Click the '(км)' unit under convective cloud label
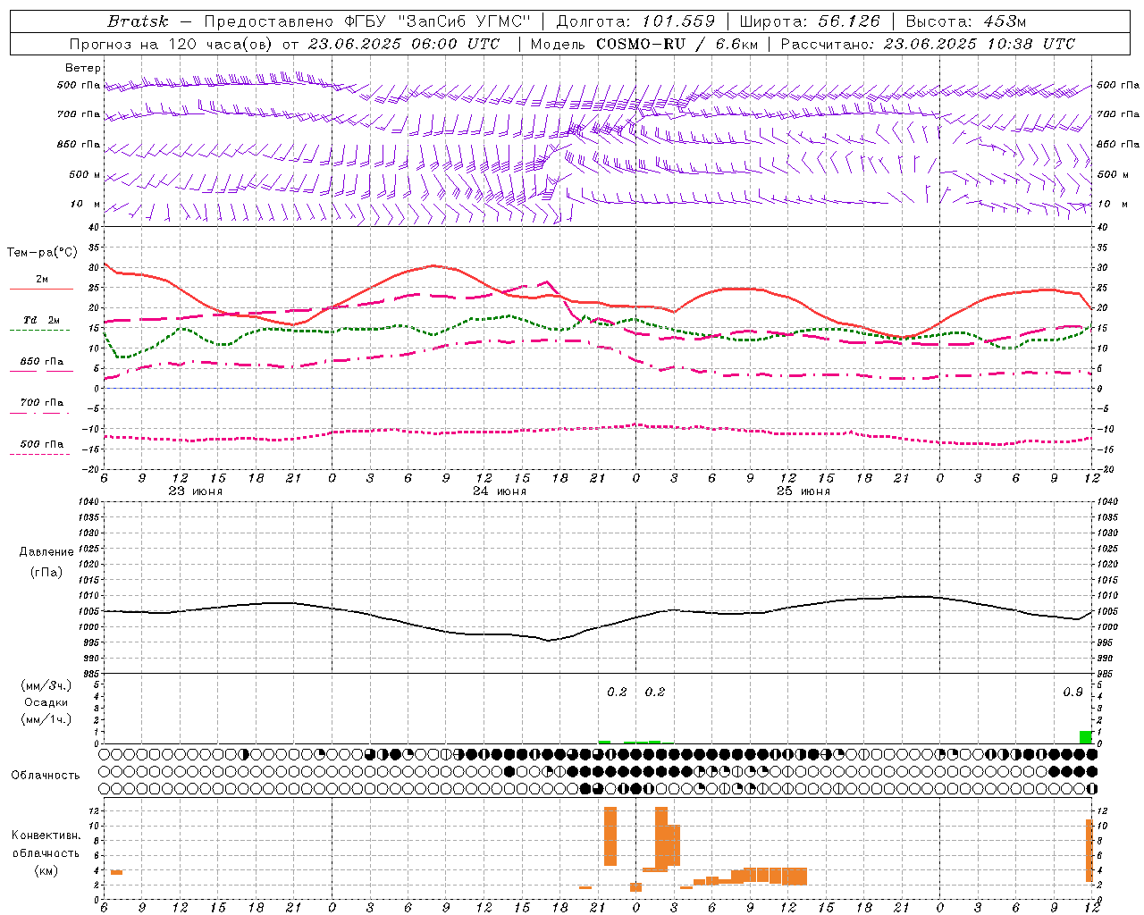1144x915 pixels. (46, 870)
